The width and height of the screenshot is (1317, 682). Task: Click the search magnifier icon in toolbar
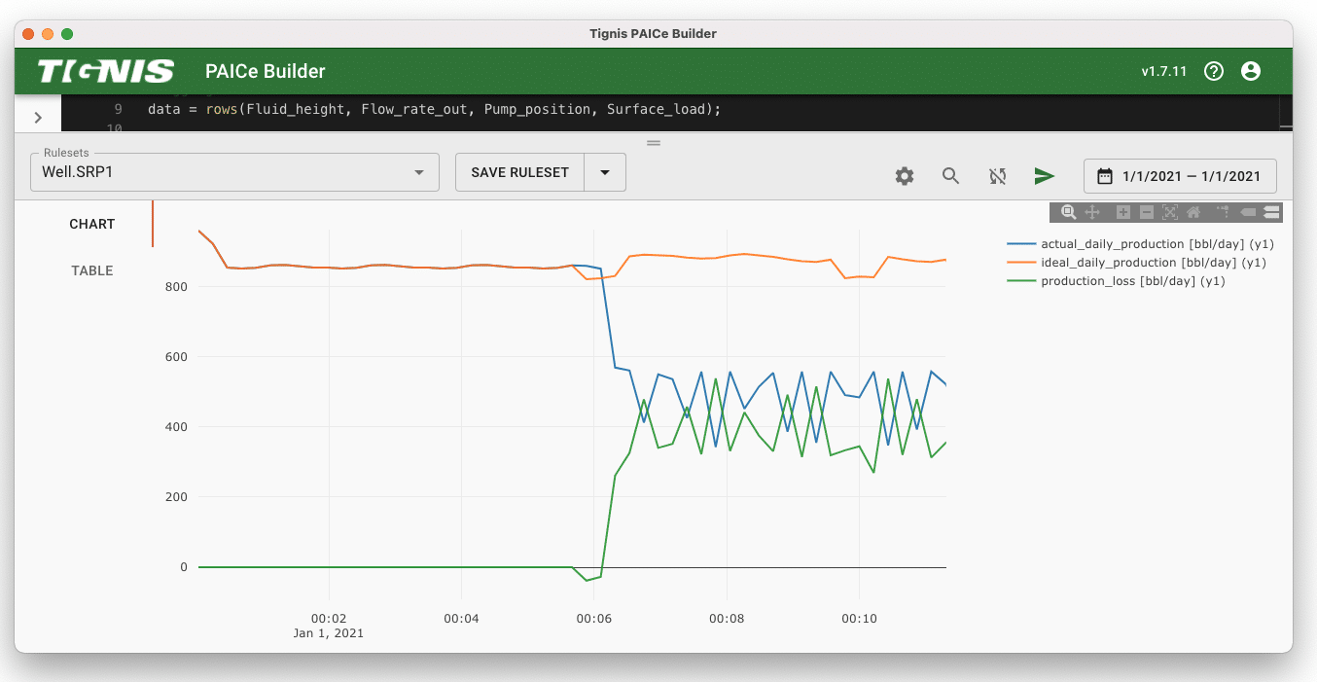[x=950, y=176]
